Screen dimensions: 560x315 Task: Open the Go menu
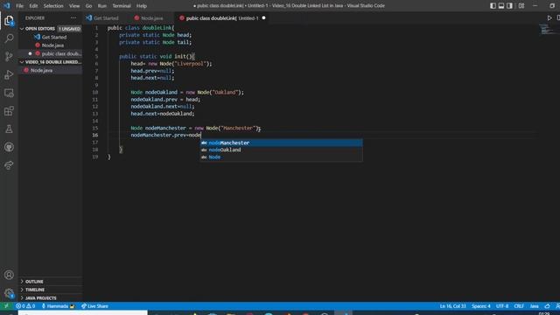coord(88,6)
